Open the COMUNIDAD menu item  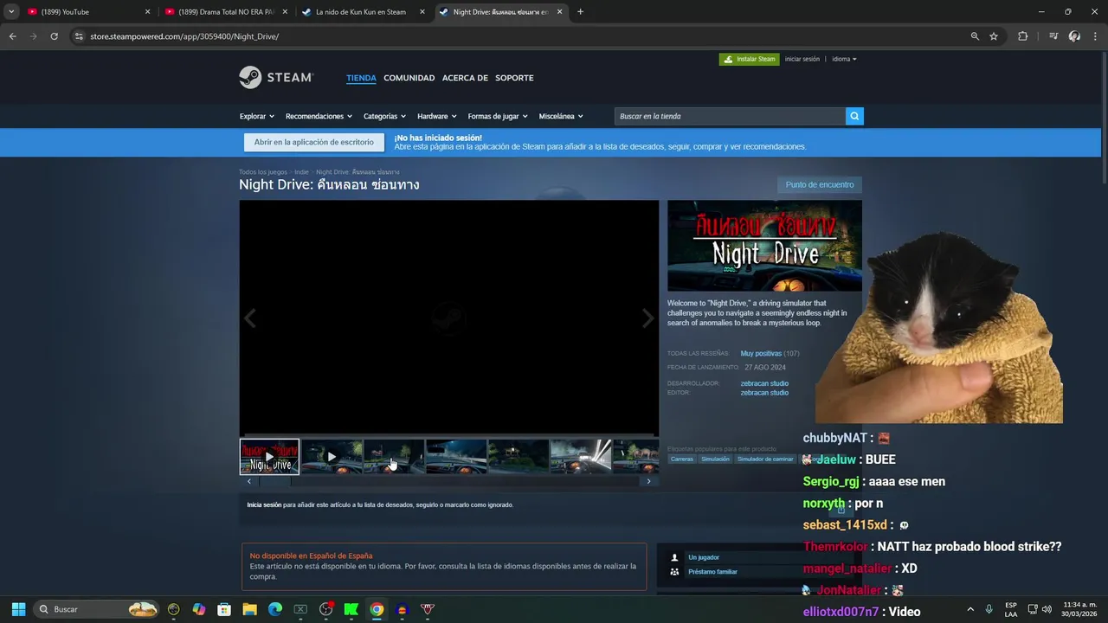[409, 78]
